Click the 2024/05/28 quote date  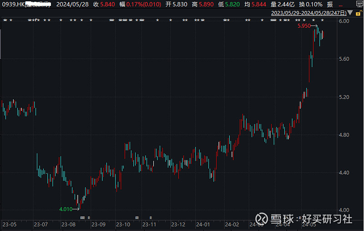[x=72, y=4]
